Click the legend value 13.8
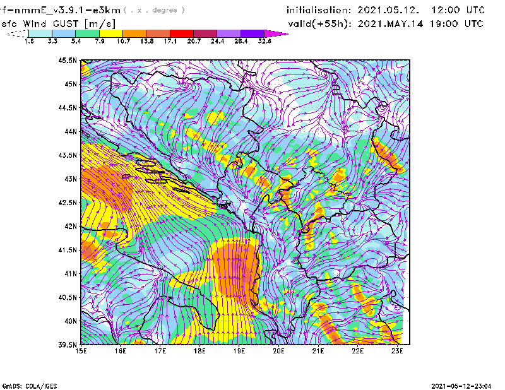This screenshot has height=390, width=505. (147, 41)
